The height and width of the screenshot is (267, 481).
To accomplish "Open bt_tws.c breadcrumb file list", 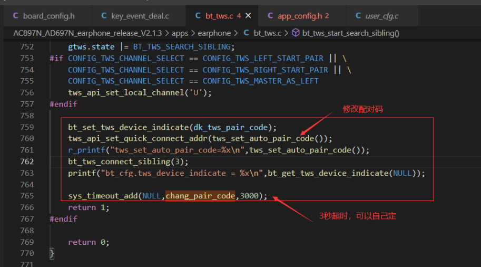I will pyautogui.click(x=267, y=33).
